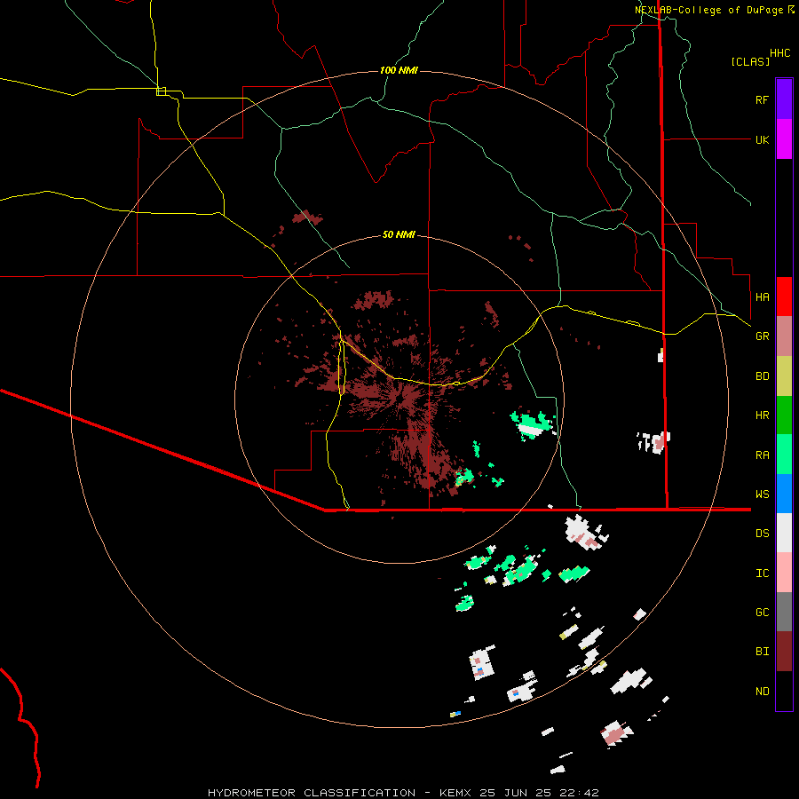Click the dark red BI biological swatch

click(x=784, y=652)
